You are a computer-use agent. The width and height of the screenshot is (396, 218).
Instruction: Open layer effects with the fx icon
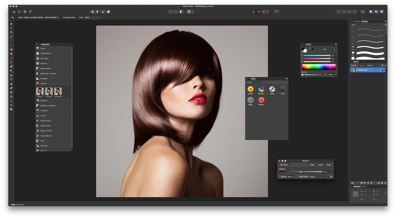tap(368, 183)
